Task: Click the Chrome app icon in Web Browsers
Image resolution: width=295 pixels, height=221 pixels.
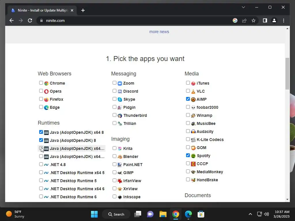Action: [x=46, y=83]
